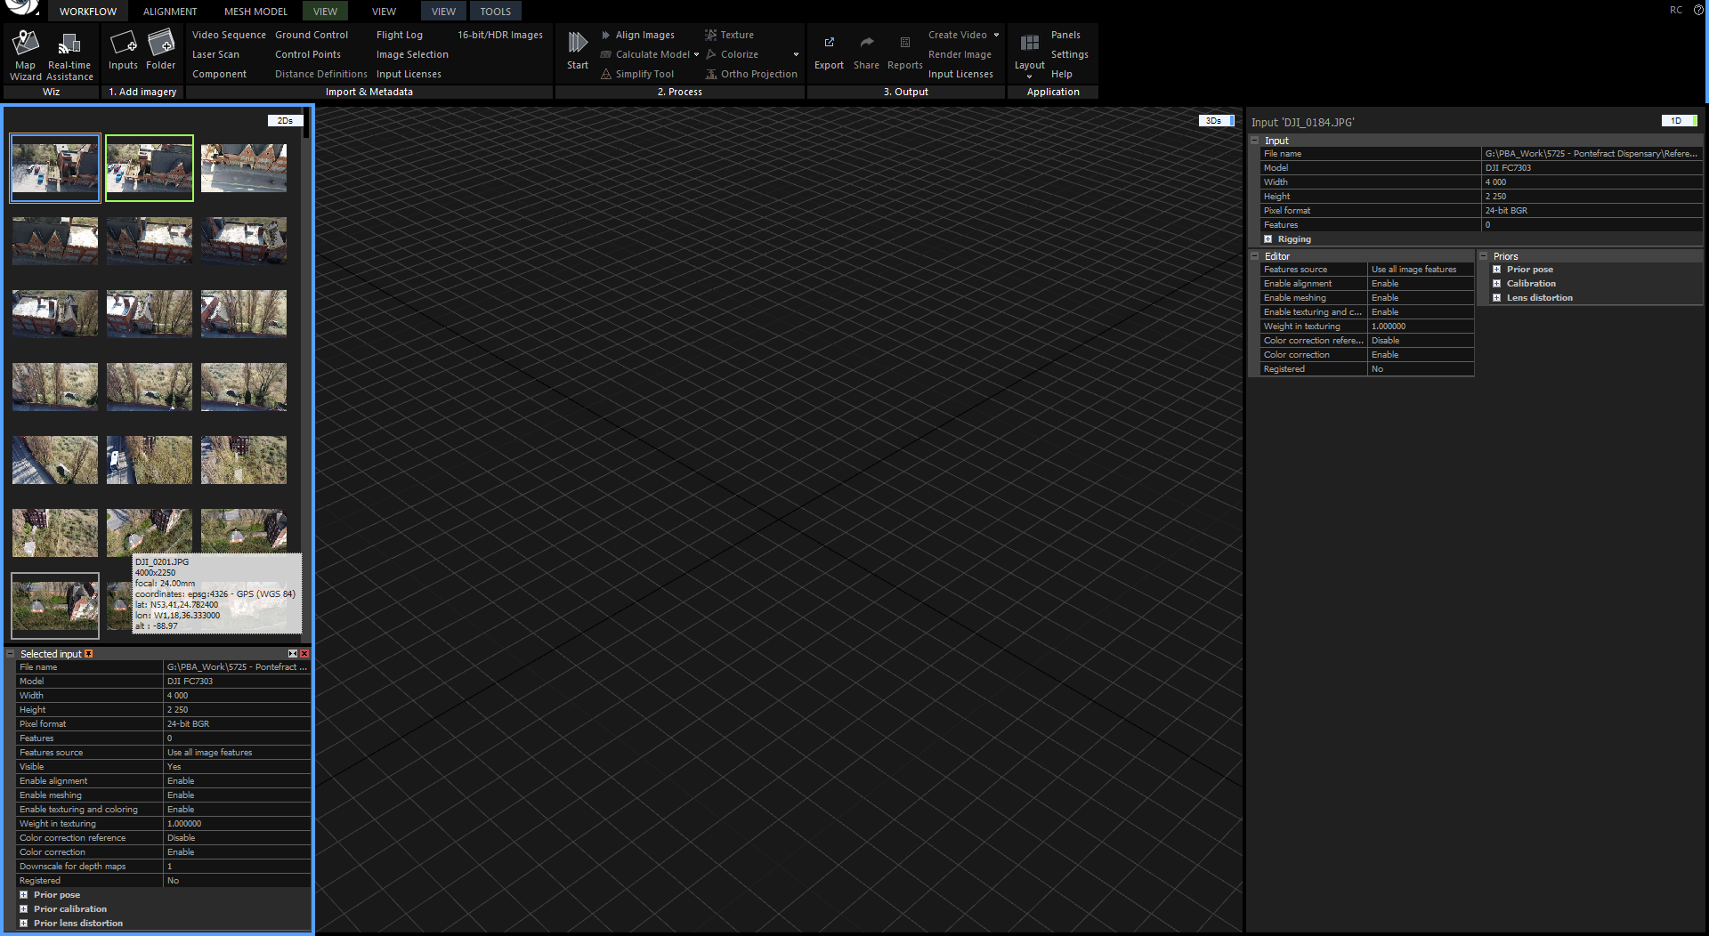Switch to the ALIGNMENT tab
The width and height of the screenshot is (1709, 936).
pos(170,12)
